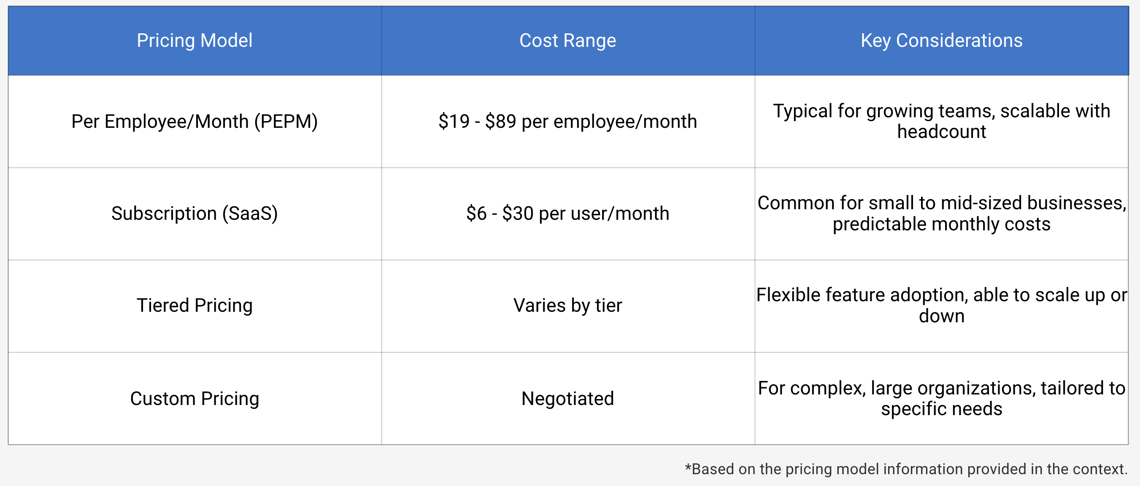Click the large organizations tailored needs cell
1140x486 pixels.
pyautogui.click(x=941, y=398)
